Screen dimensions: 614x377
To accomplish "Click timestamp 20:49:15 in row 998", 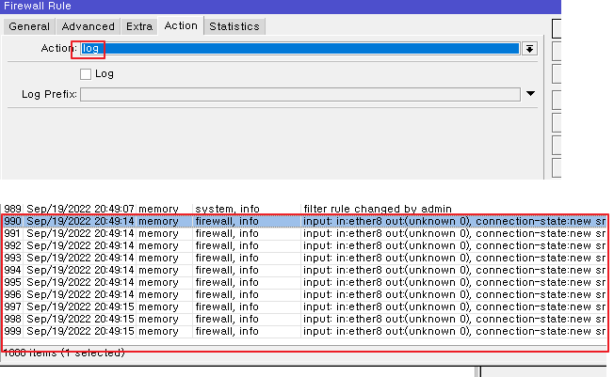I will pos(114,319).
